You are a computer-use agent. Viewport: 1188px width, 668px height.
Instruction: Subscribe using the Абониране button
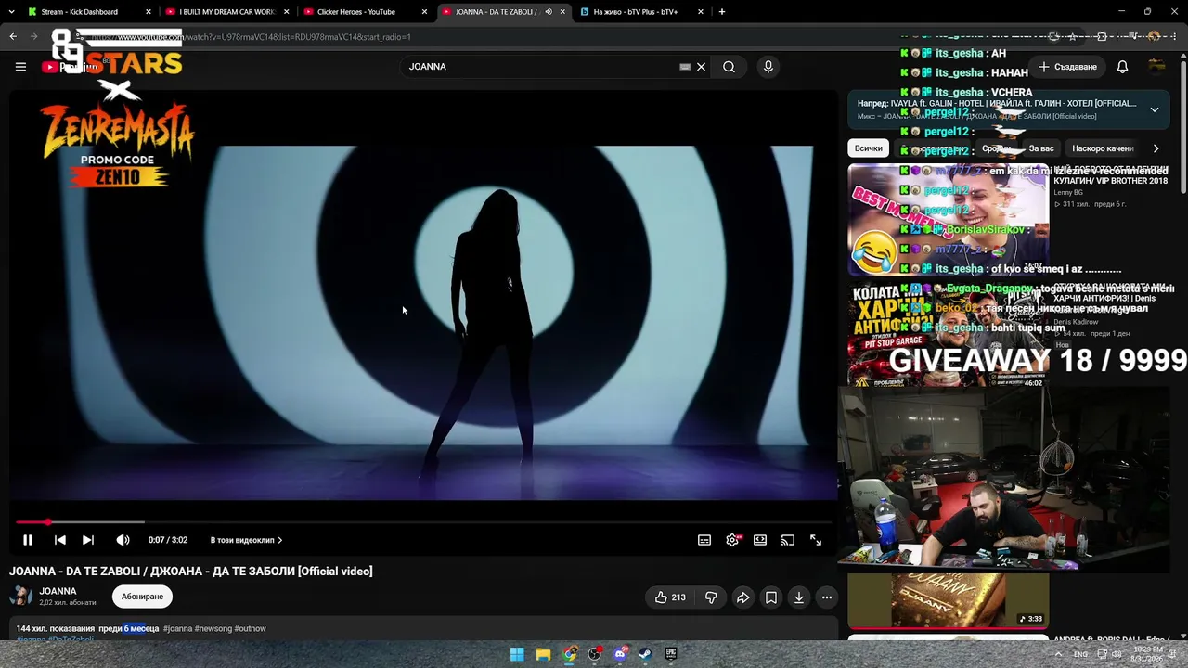(142, 597)
